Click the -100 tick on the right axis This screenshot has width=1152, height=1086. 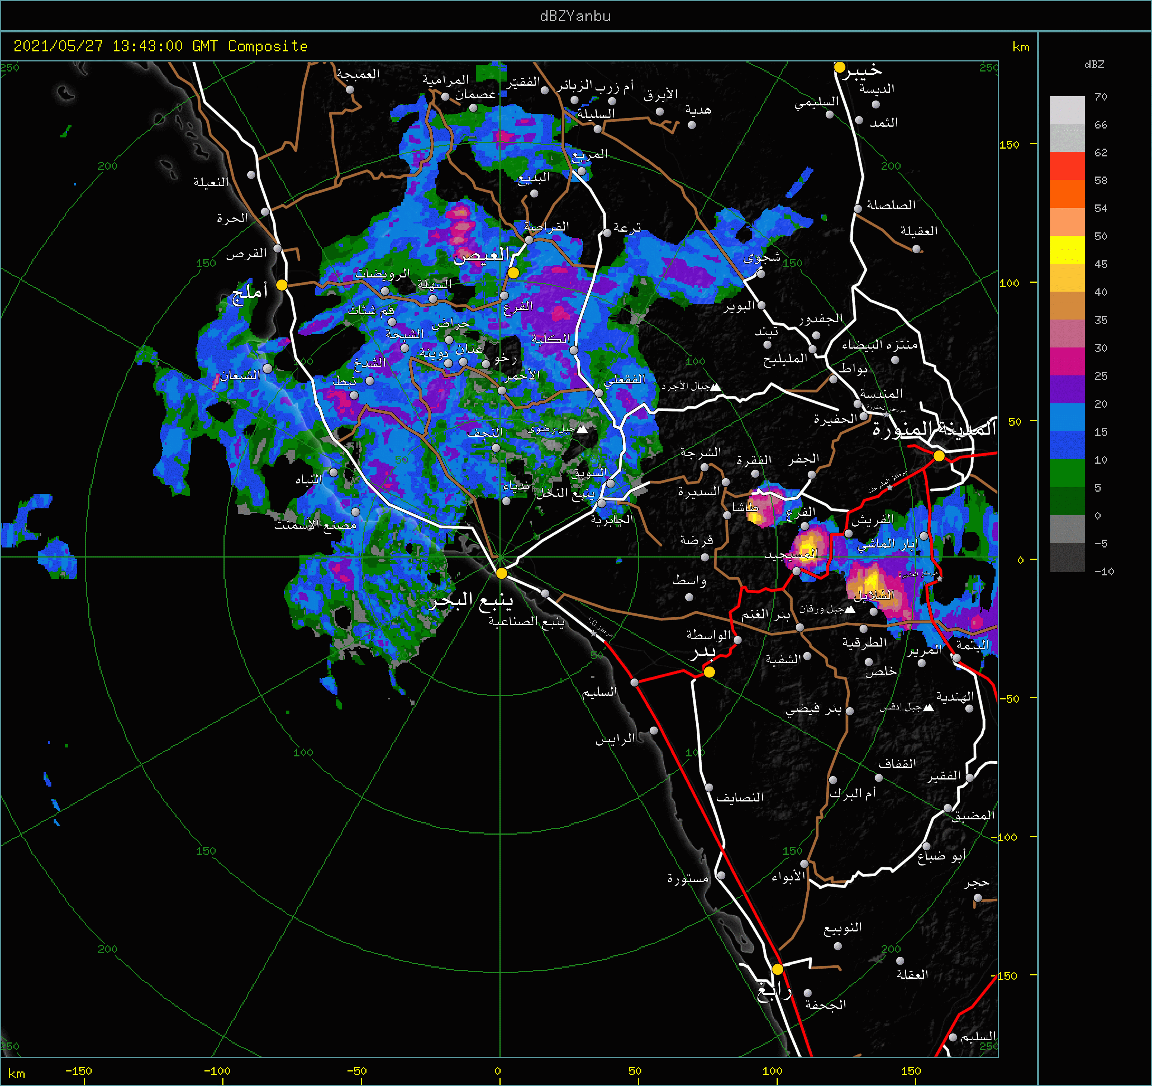coord(1004,837)
